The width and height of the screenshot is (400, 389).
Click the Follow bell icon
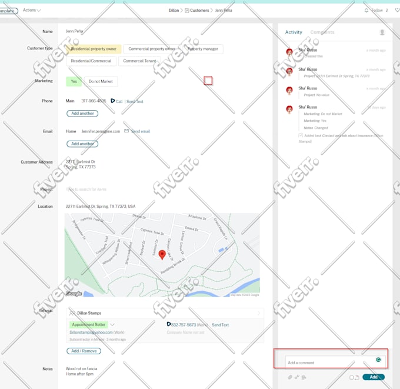[366, 11]
